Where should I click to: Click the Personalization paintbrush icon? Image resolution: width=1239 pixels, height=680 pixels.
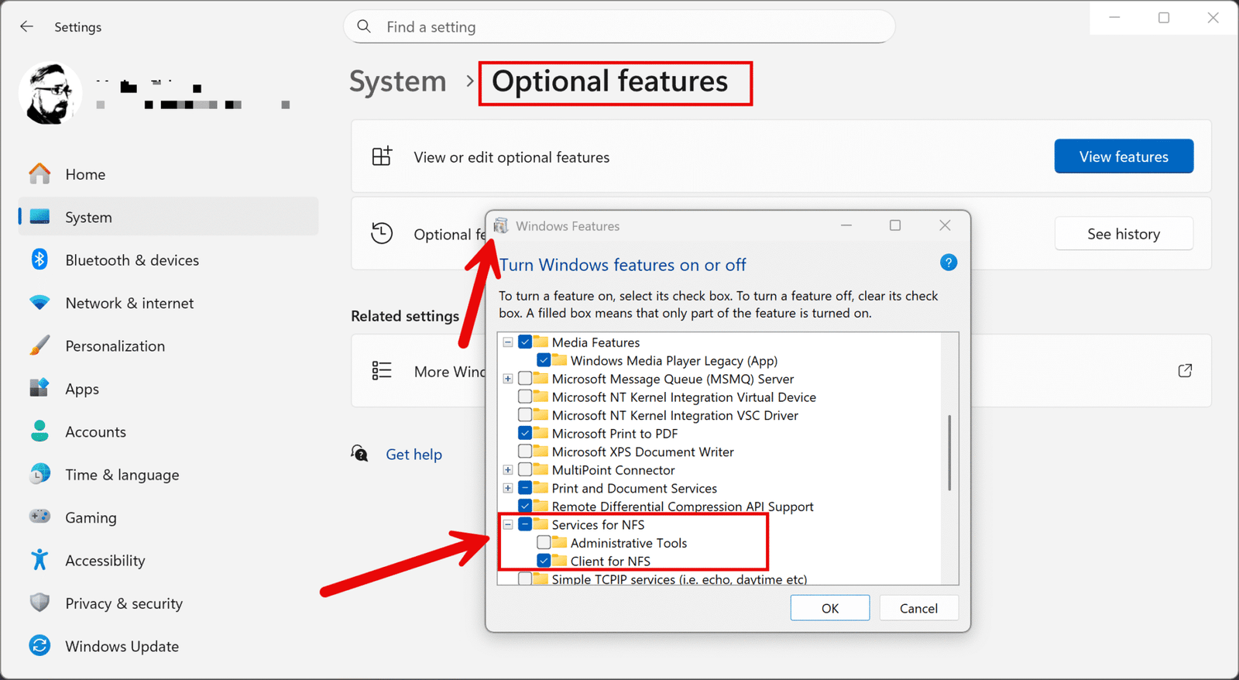click(x=39, y=345)
